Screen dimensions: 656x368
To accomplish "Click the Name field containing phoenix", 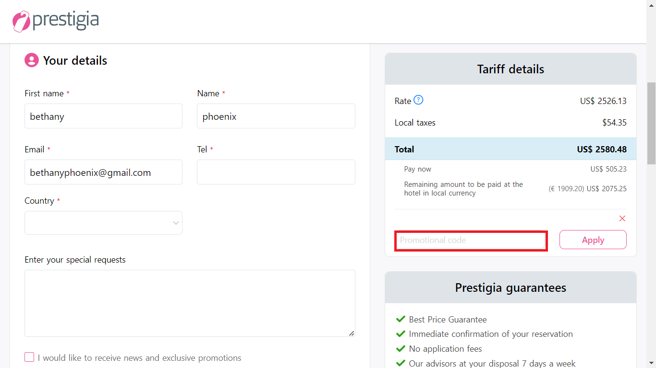I will pos(276,116).
